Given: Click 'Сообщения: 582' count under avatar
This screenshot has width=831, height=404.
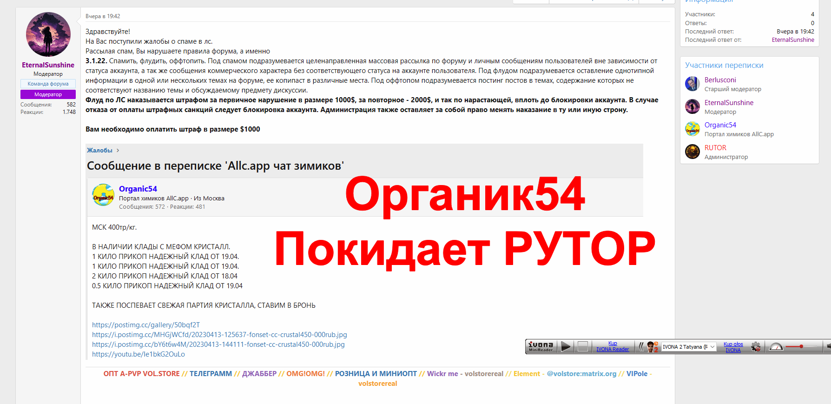Looking at the screenshot, I should [x=48, y=105].
